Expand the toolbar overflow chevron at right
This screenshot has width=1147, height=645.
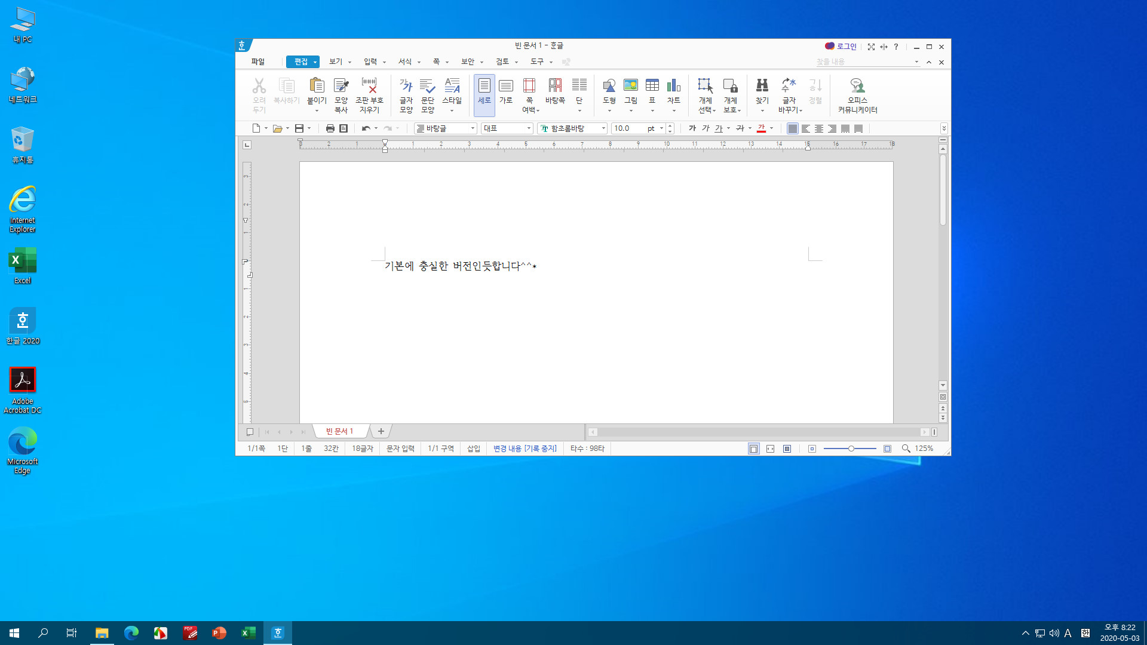[x=944, y=128]
